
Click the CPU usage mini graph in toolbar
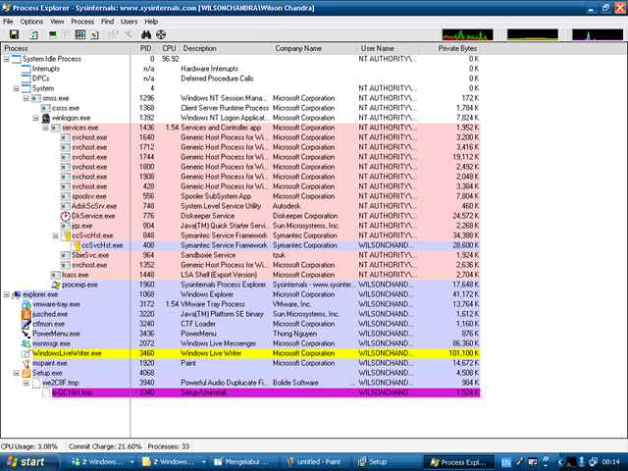466,34
